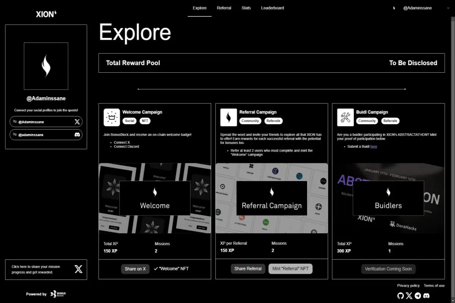Open the Leaderboard tab
This screenshot has height=303, width=455.
[x=272, y=8]
